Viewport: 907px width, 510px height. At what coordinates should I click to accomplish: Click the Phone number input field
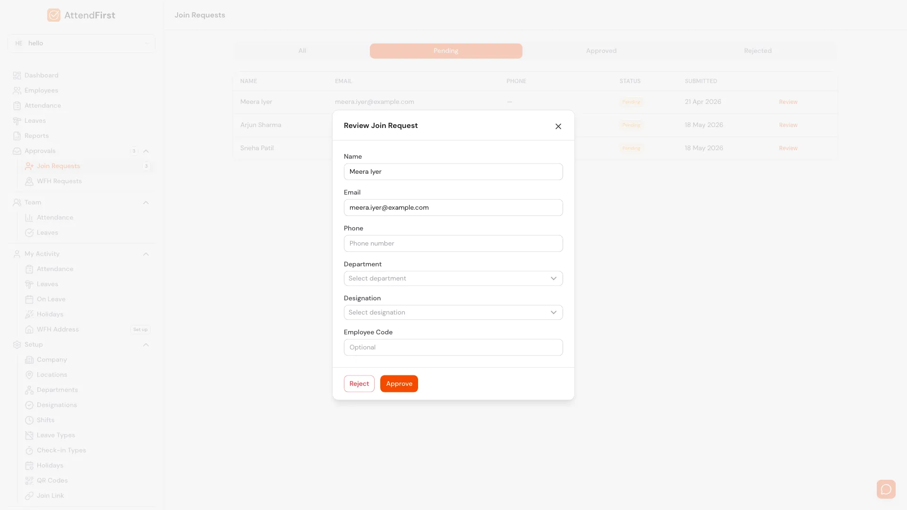(453, 244)
